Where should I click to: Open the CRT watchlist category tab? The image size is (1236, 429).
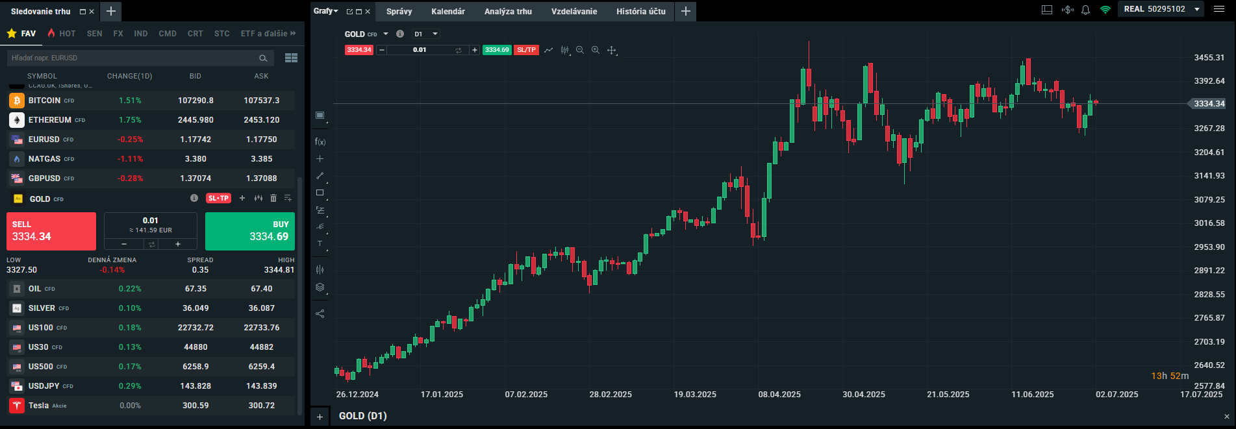pos(195,33)
